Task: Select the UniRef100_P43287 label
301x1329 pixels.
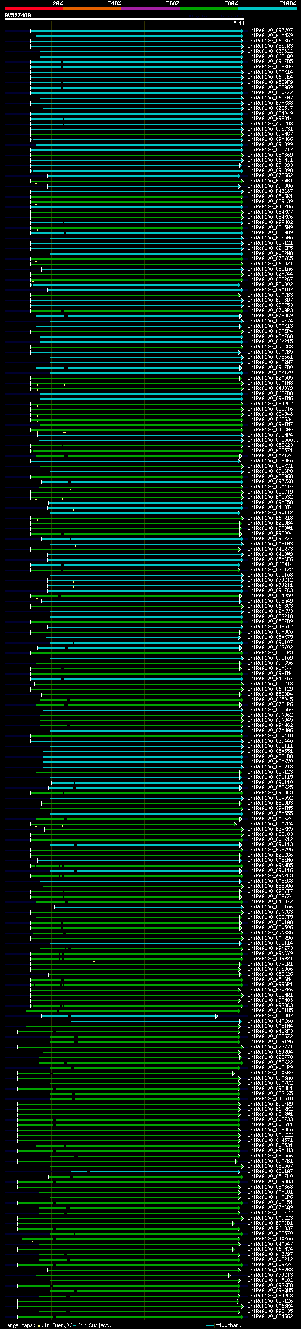Action: 270,191
